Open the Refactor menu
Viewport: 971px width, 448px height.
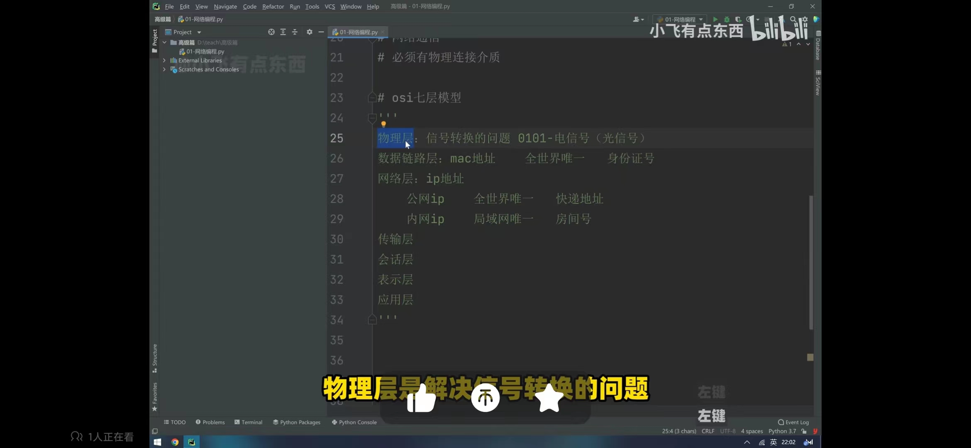pyautogui.click(x=273, y=7)
